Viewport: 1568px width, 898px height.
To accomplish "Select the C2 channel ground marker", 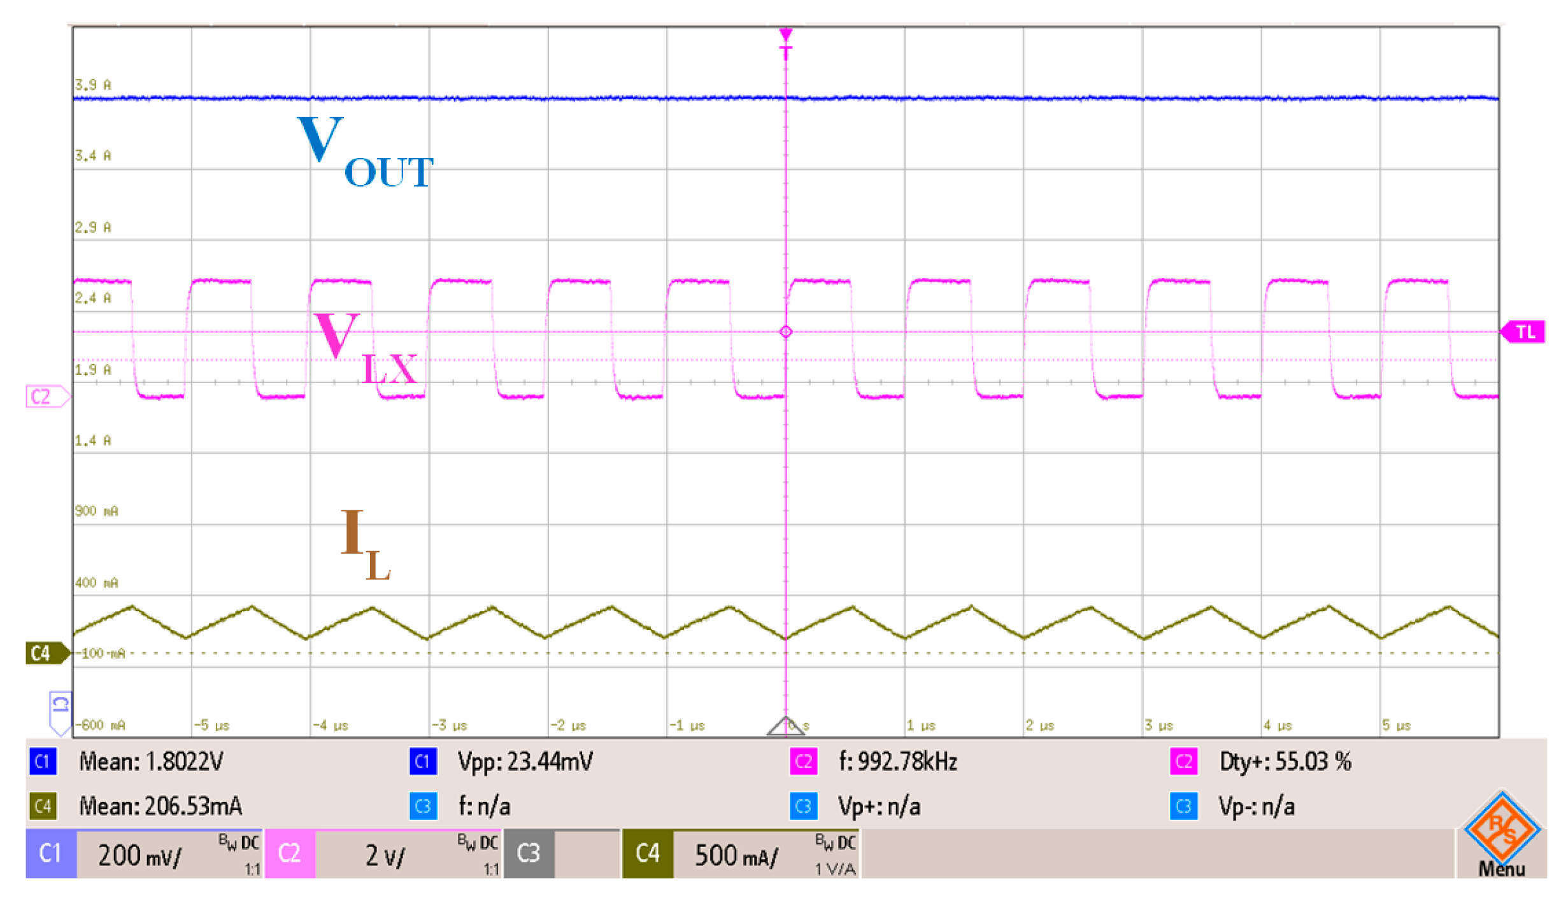I will tap(45, 396).
